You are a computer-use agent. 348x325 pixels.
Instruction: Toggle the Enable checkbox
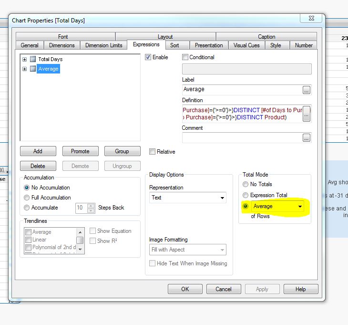click(x=148, y=57)
